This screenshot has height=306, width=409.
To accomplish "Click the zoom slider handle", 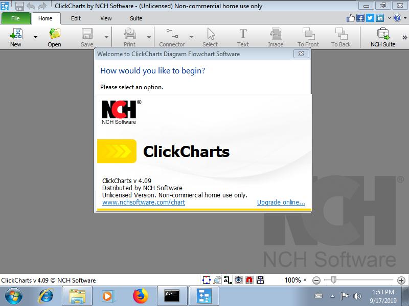I will [333, 279].
